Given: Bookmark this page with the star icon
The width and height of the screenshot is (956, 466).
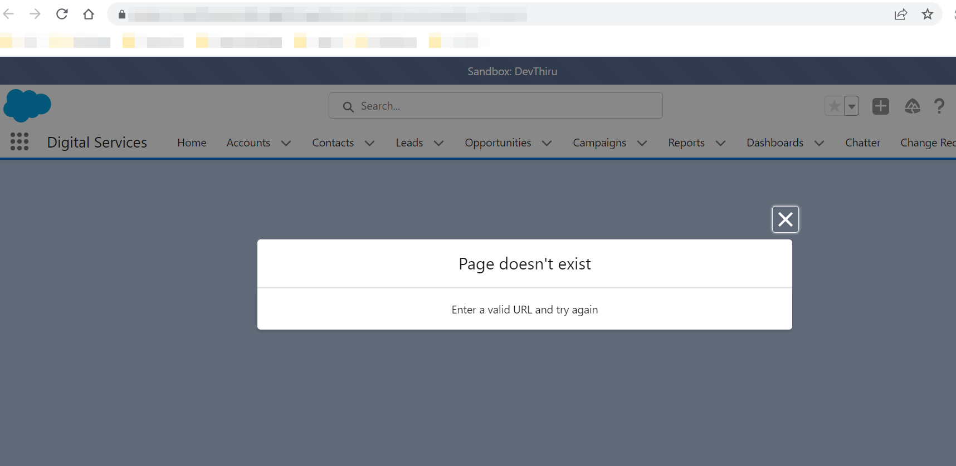Looking at the screenshot, I should pos(928,14).
